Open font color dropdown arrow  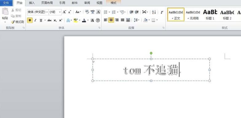tap(88, 20)
